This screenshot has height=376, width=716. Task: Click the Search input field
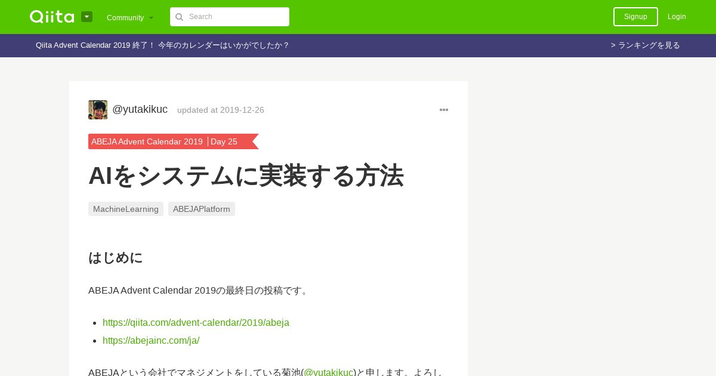coord(230,17)
